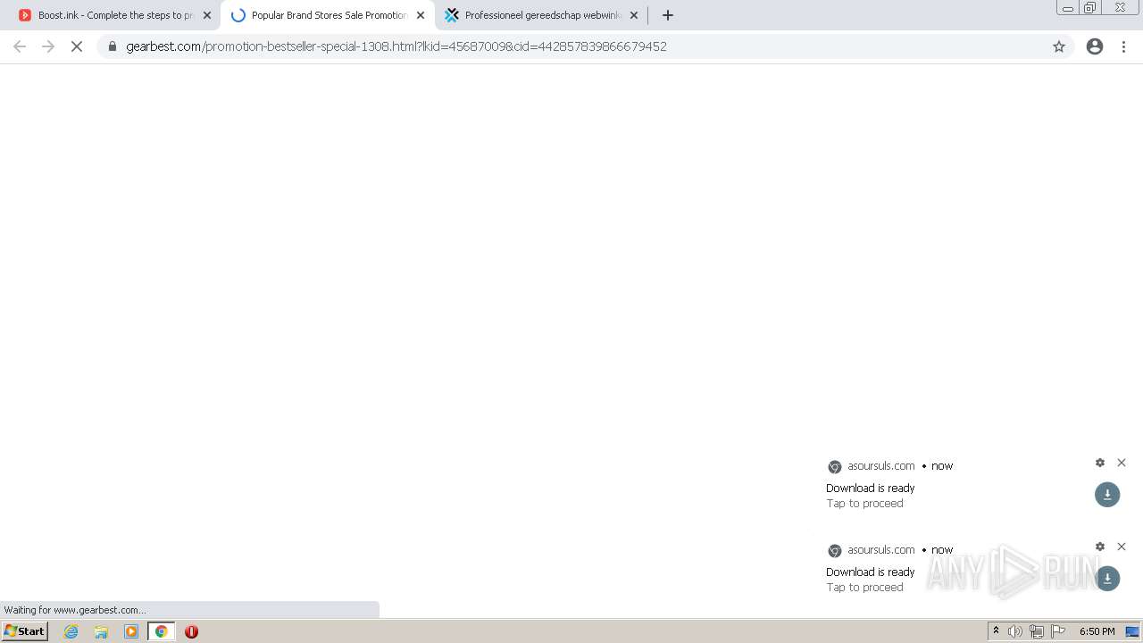This screenshot has width=1143, height=643.
Task: Stop loading the page
Action: click(77, 46)
